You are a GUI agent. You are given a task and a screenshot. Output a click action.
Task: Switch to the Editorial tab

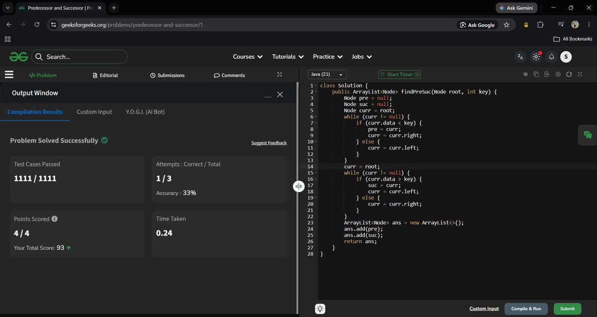tap(105, 75)
